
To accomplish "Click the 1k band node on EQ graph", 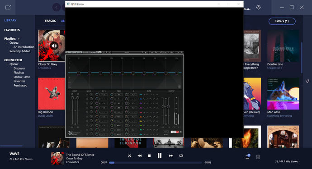I will click(133, 73).
